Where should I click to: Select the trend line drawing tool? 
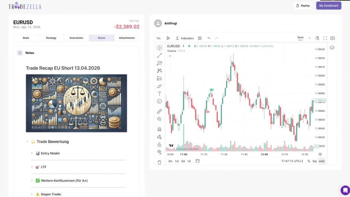(159, 55)
